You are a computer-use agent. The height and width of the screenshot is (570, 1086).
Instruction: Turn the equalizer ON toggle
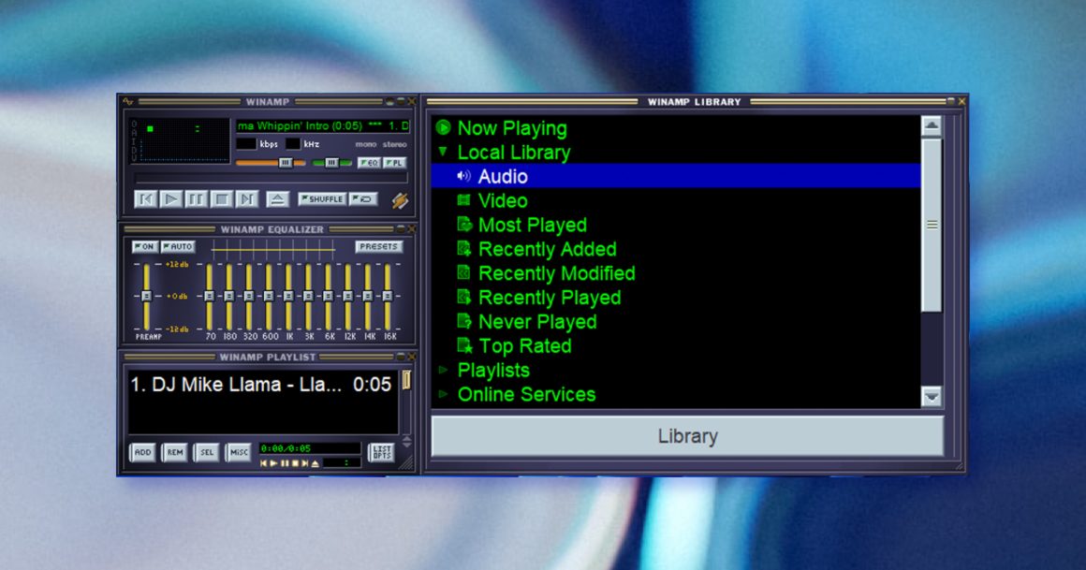point(144,247)
